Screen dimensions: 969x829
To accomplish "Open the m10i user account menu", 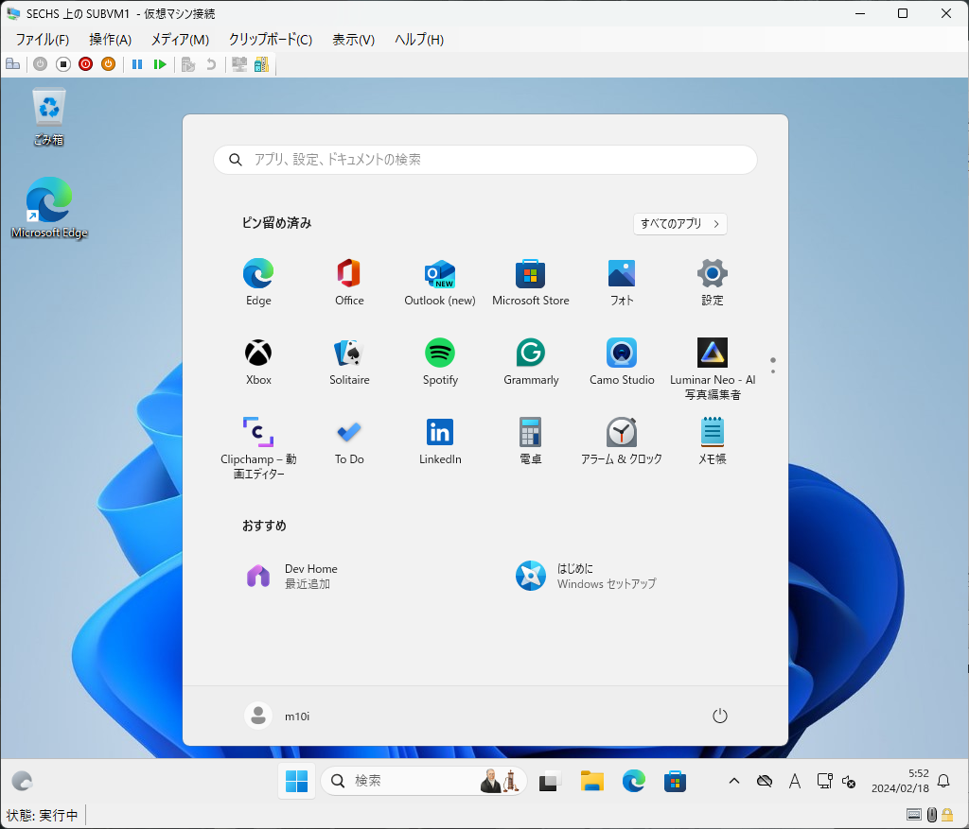I will click(x=277, y=716).
